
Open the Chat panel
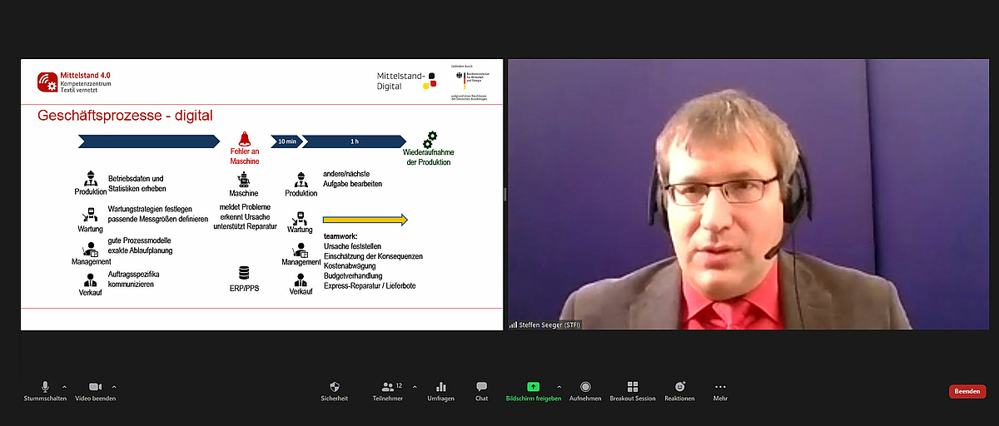point(481,391)
